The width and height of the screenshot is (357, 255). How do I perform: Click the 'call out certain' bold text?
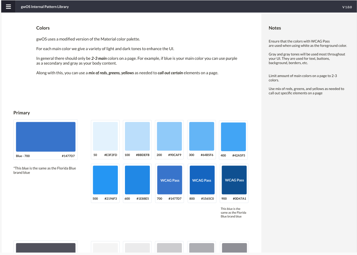tap(170, 73)
